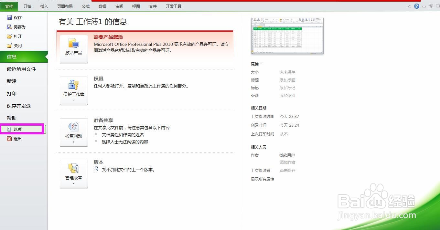Click the 相关人员 section heading

(x=259, y=147)
